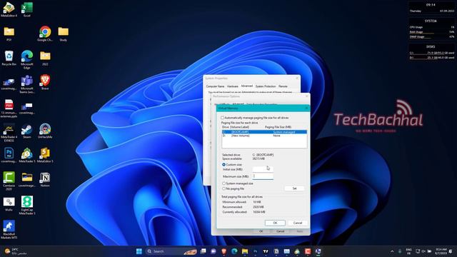
Task: Select the Microsoft Edge desktop shortcut
Action: click(27, 59)
